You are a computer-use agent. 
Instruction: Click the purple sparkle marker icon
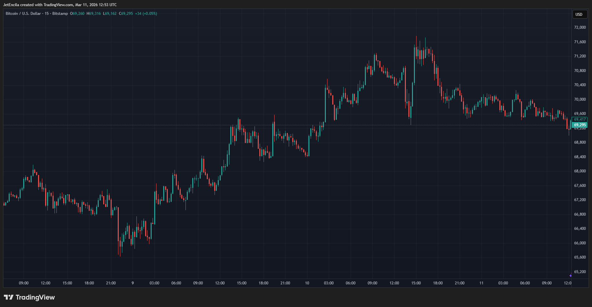coord(570,275)
